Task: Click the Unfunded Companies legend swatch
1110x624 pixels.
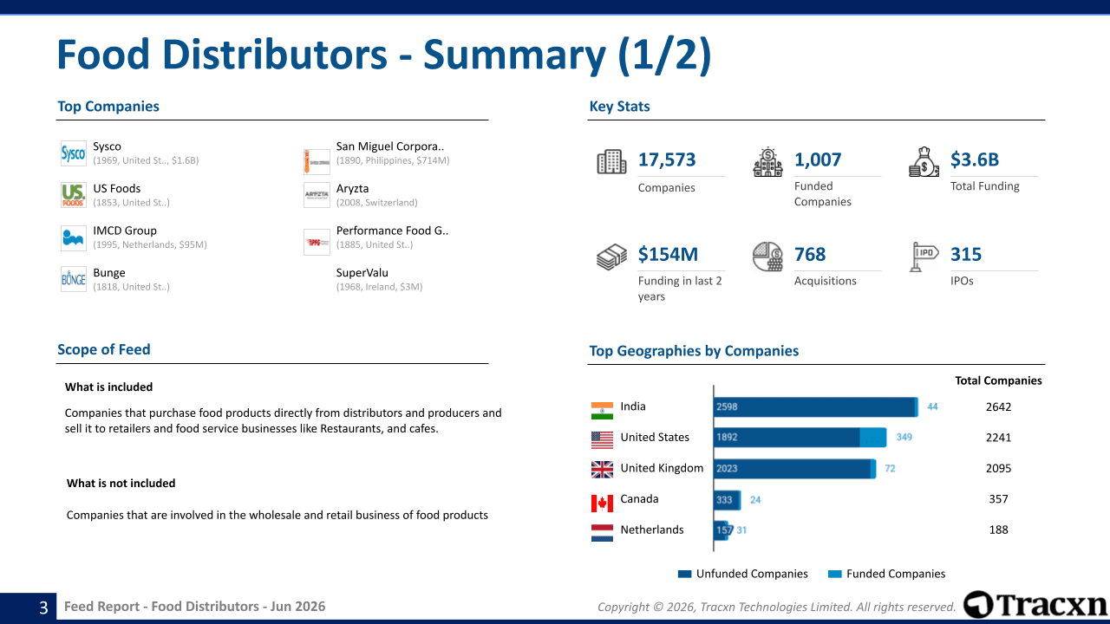Action: (685, 574)
